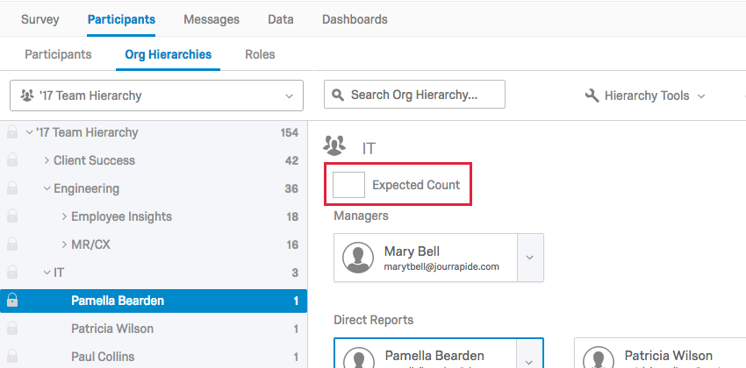Collapse the Engineering tree node
Screen dimensions: 746x368
[x=47, y=188]
